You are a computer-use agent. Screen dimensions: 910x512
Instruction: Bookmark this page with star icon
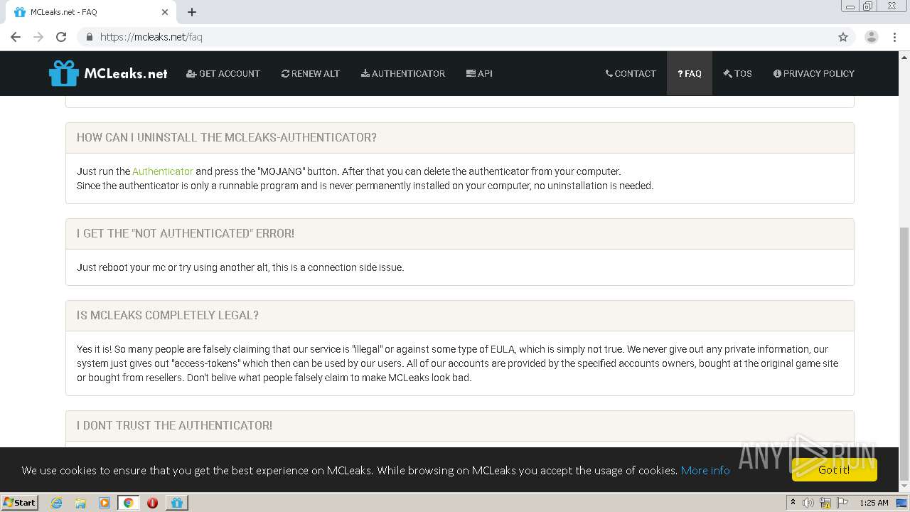tap(843, 37)
